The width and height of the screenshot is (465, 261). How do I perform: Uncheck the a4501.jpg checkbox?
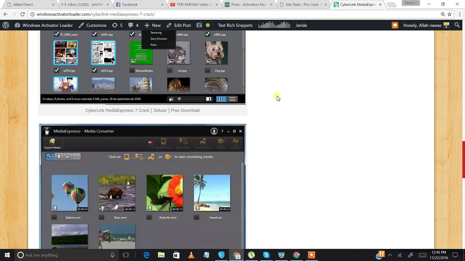pos(94,34)
